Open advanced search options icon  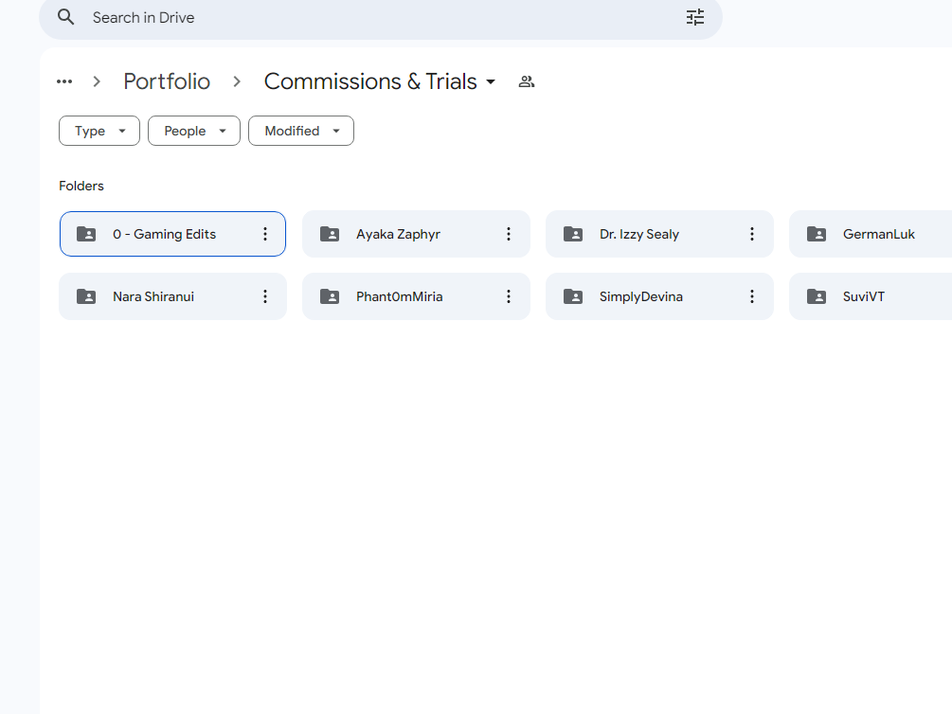695,17
